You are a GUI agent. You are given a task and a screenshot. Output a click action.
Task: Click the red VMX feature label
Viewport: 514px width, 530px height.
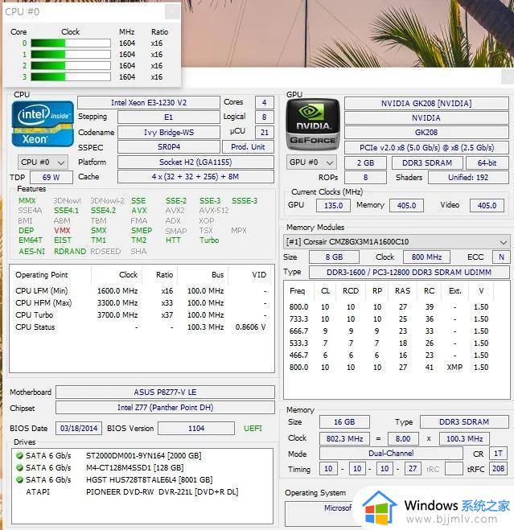(62, 231)
